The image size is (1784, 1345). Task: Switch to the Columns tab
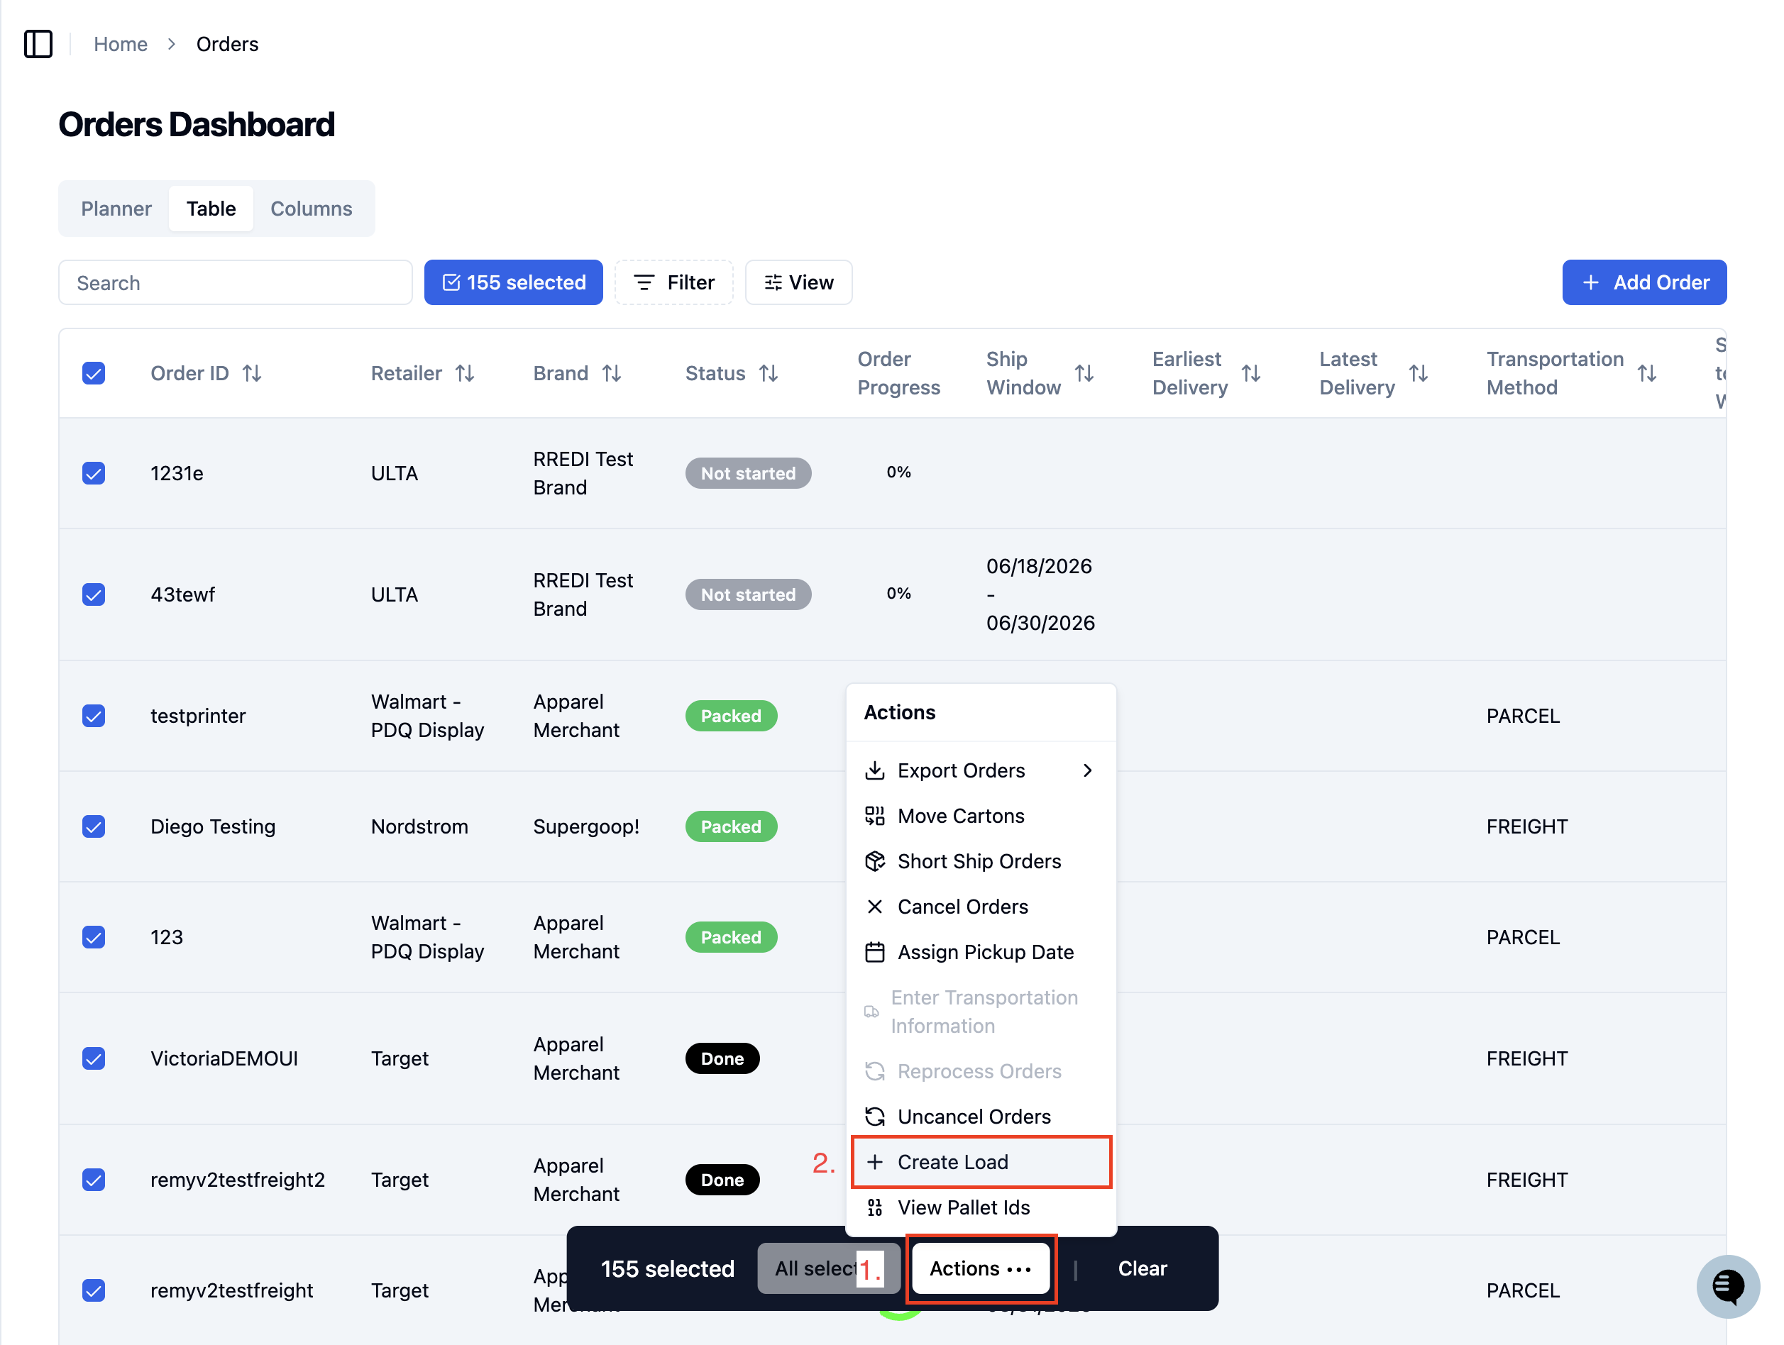pos(312,209)
